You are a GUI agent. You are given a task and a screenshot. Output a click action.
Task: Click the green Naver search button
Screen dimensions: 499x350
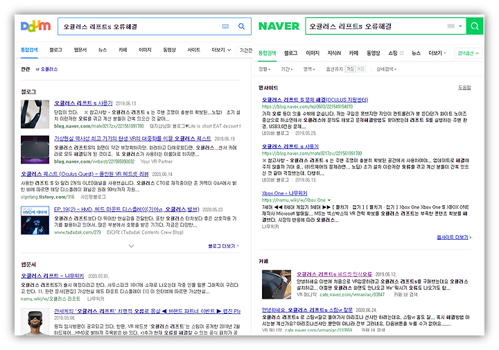475,26
